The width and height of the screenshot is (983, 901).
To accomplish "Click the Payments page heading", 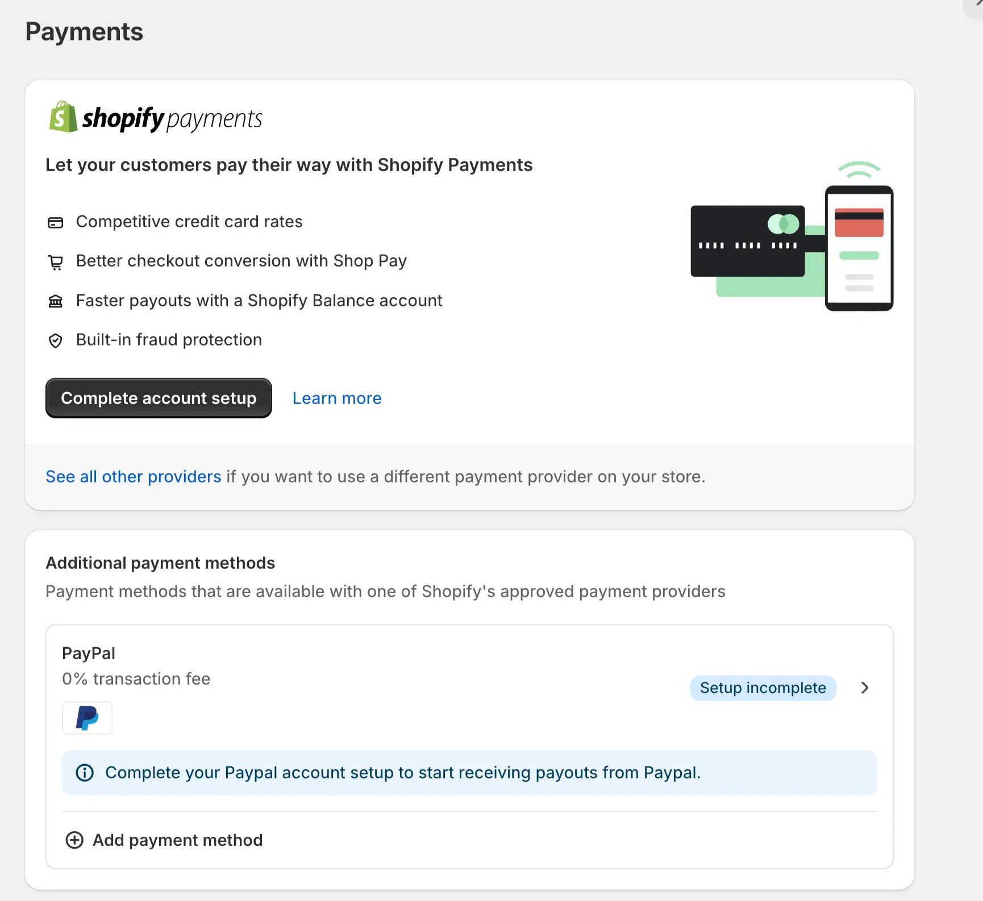I will pos(84,32).
